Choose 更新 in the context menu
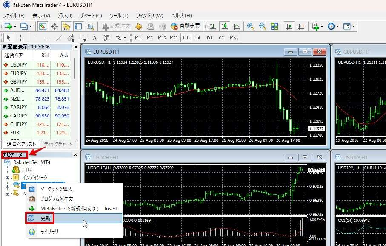Image resolution: width=386 pixels, height=246 pixels. click(x=74, y=218)
